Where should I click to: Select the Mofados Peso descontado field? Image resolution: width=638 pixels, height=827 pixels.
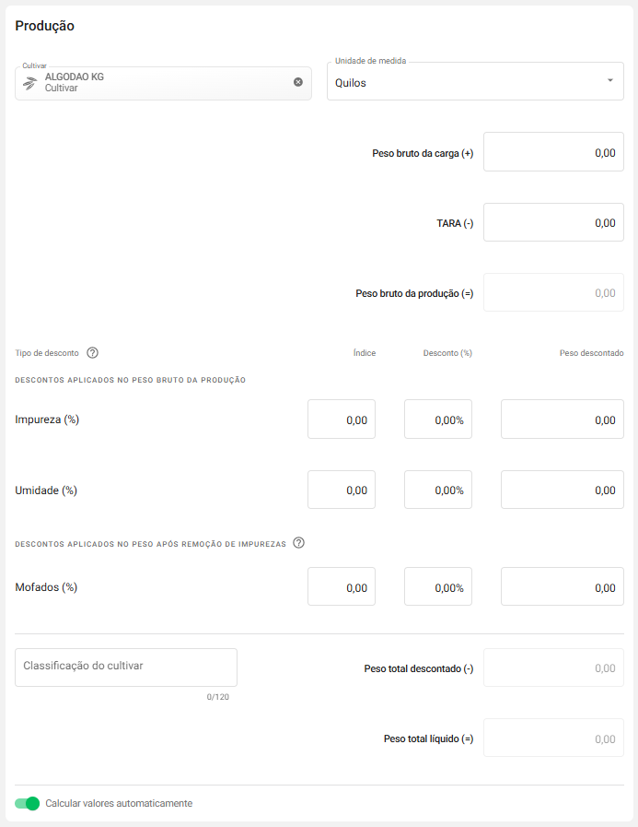click(x=562, y=586)
